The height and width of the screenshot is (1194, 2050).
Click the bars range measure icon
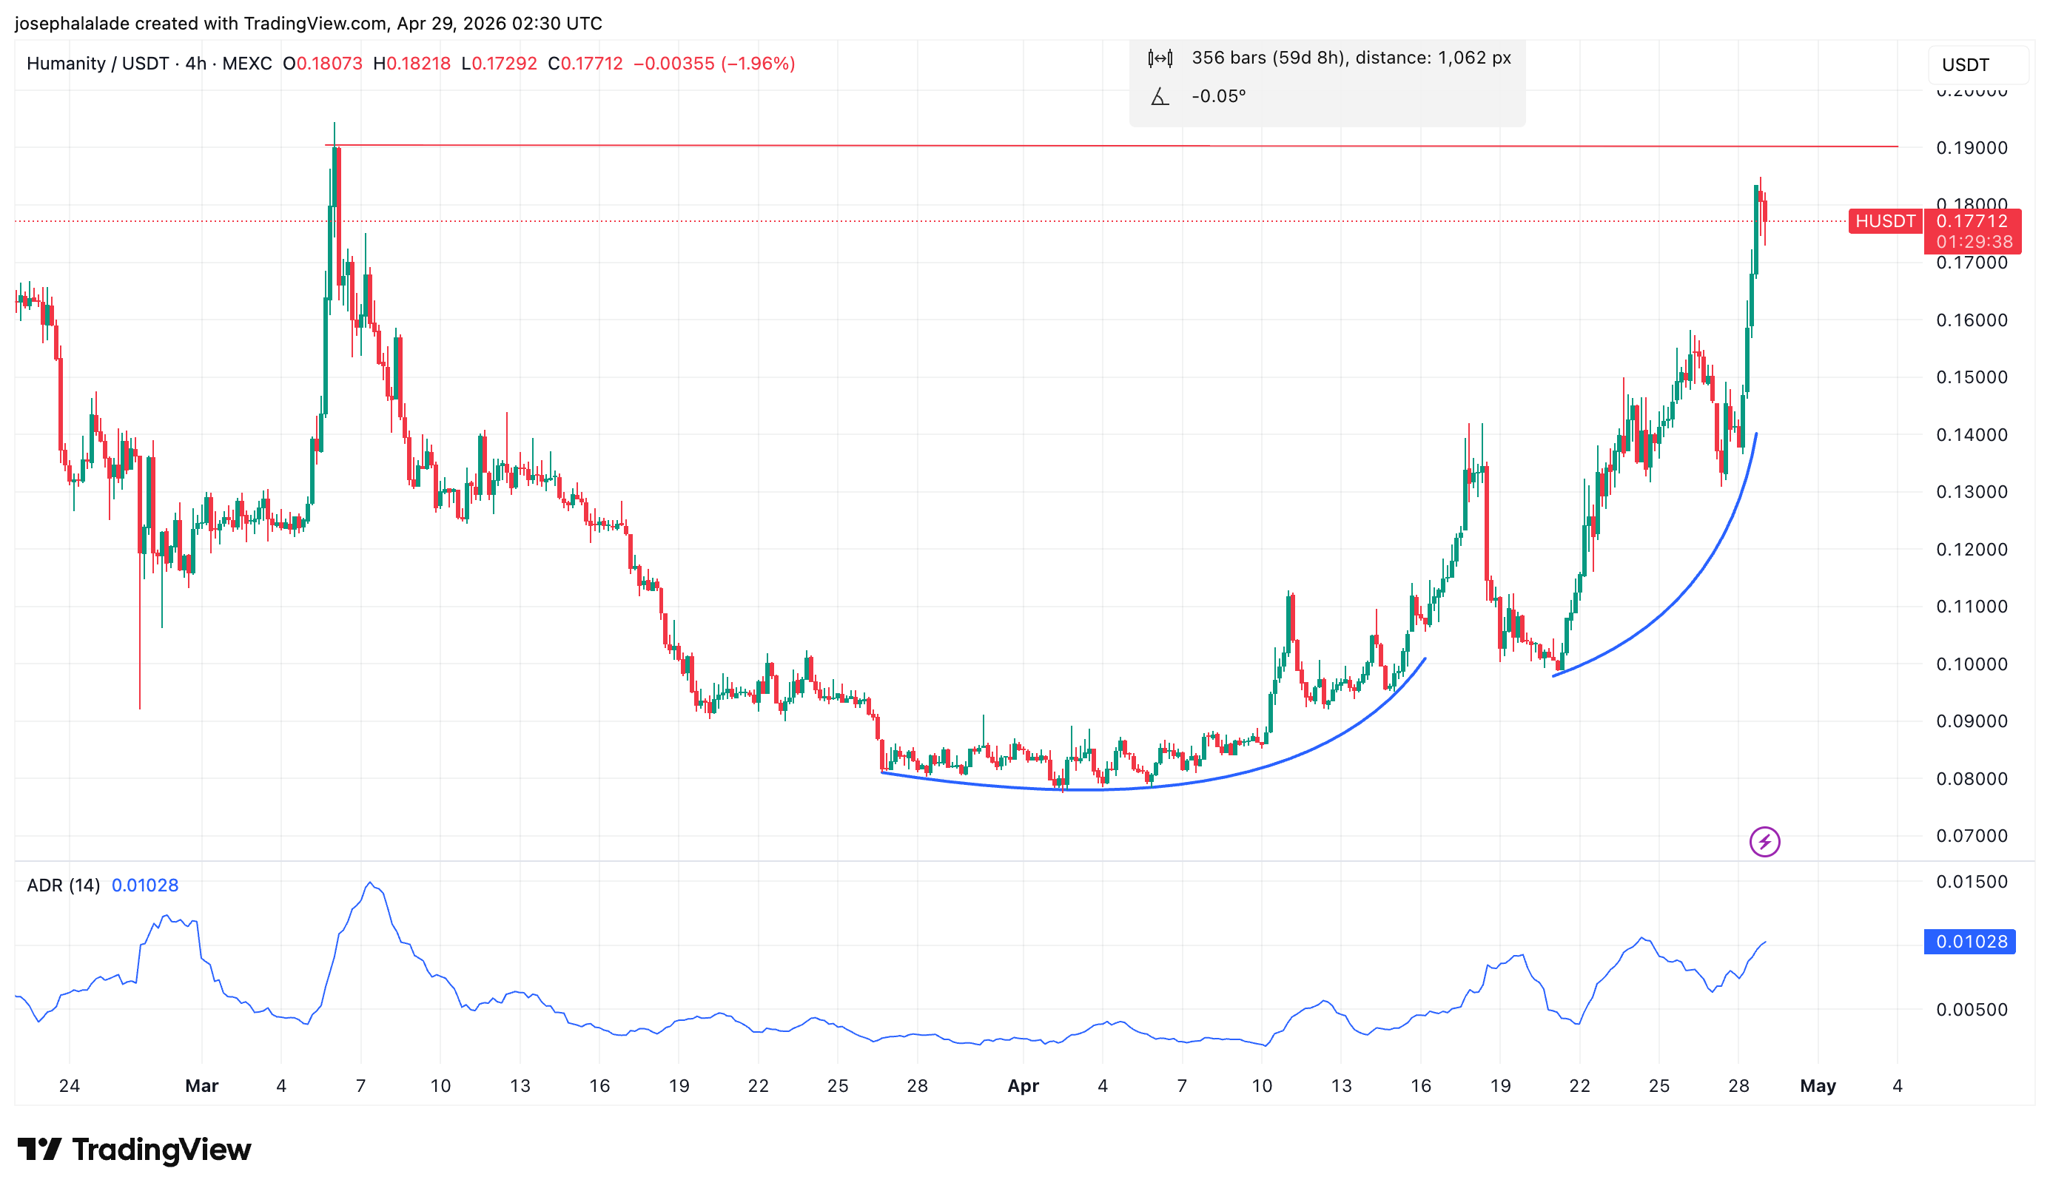click(1159, 58)
